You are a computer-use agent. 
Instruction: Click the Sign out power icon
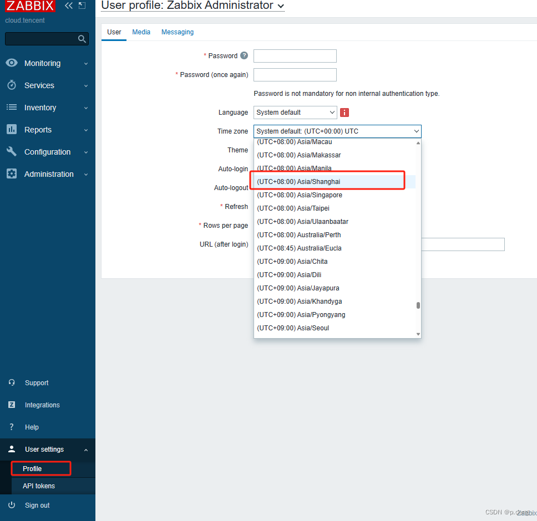12,505
